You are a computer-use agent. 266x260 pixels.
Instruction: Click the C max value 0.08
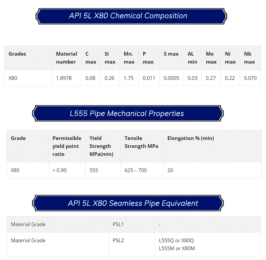pyautogui.click(x=91, y=78)
